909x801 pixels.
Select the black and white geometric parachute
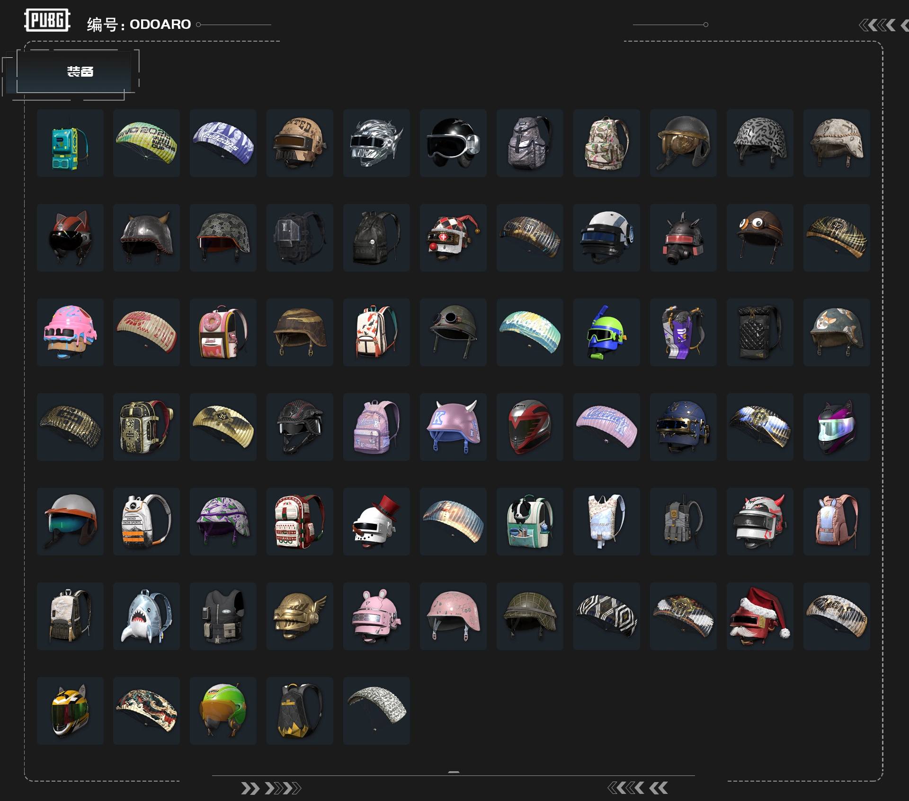point(607,616)
